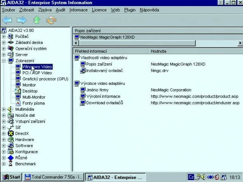Click the Základní deska motherboard icon
The image size is (243, 182).
point(11,42)
